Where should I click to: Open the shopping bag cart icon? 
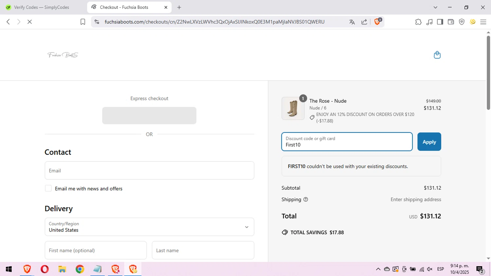pyautogui.click(x=437, y=55)
